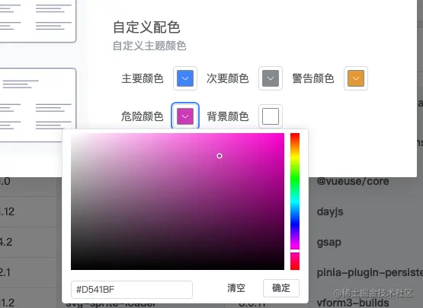Click the 清空 clear link
This screenshot has width=423, height=308.
click(236, 288)
